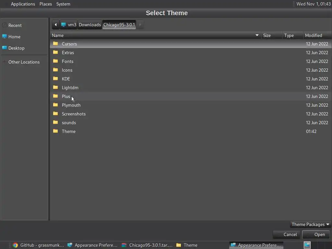Click the Open button
The width and height of the screenshot is (332, 249).
click(x=316, y=235)
